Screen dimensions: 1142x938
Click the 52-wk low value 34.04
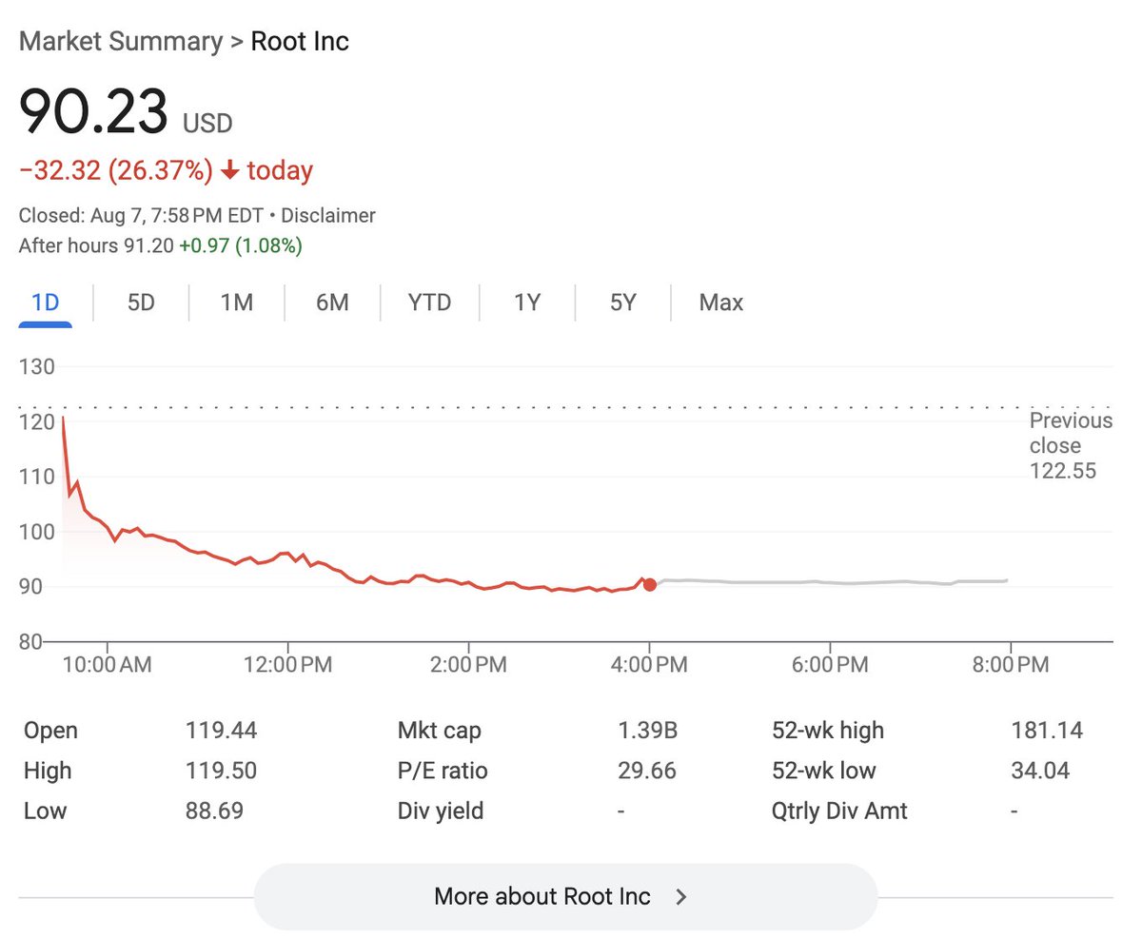coord(1040,771)
